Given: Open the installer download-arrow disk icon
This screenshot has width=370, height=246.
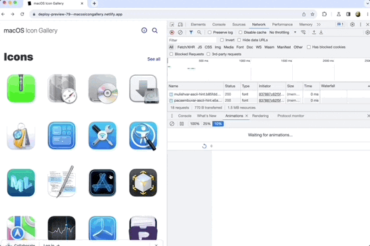Looking at the screenshot, I should 144,89.
